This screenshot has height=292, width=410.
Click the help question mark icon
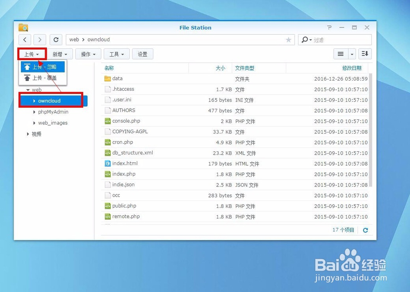click(329, 27)
